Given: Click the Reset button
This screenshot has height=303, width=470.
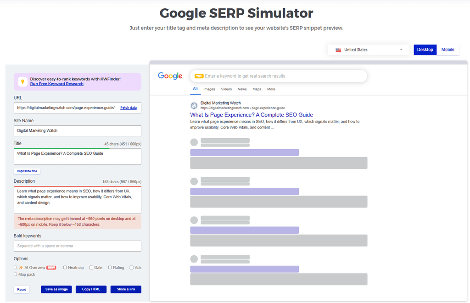Looking at the screenshot, I should coord(21,290).
